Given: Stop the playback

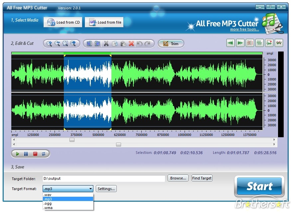Looking at the screenshot, I should point(35,154).
